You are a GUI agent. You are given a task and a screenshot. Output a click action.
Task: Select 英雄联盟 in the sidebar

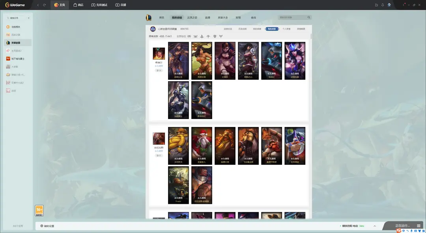[18, 43]
